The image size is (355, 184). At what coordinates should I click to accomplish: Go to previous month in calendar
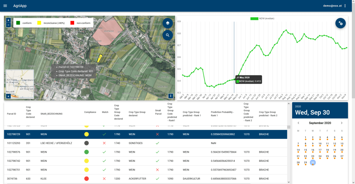[298, 123]
